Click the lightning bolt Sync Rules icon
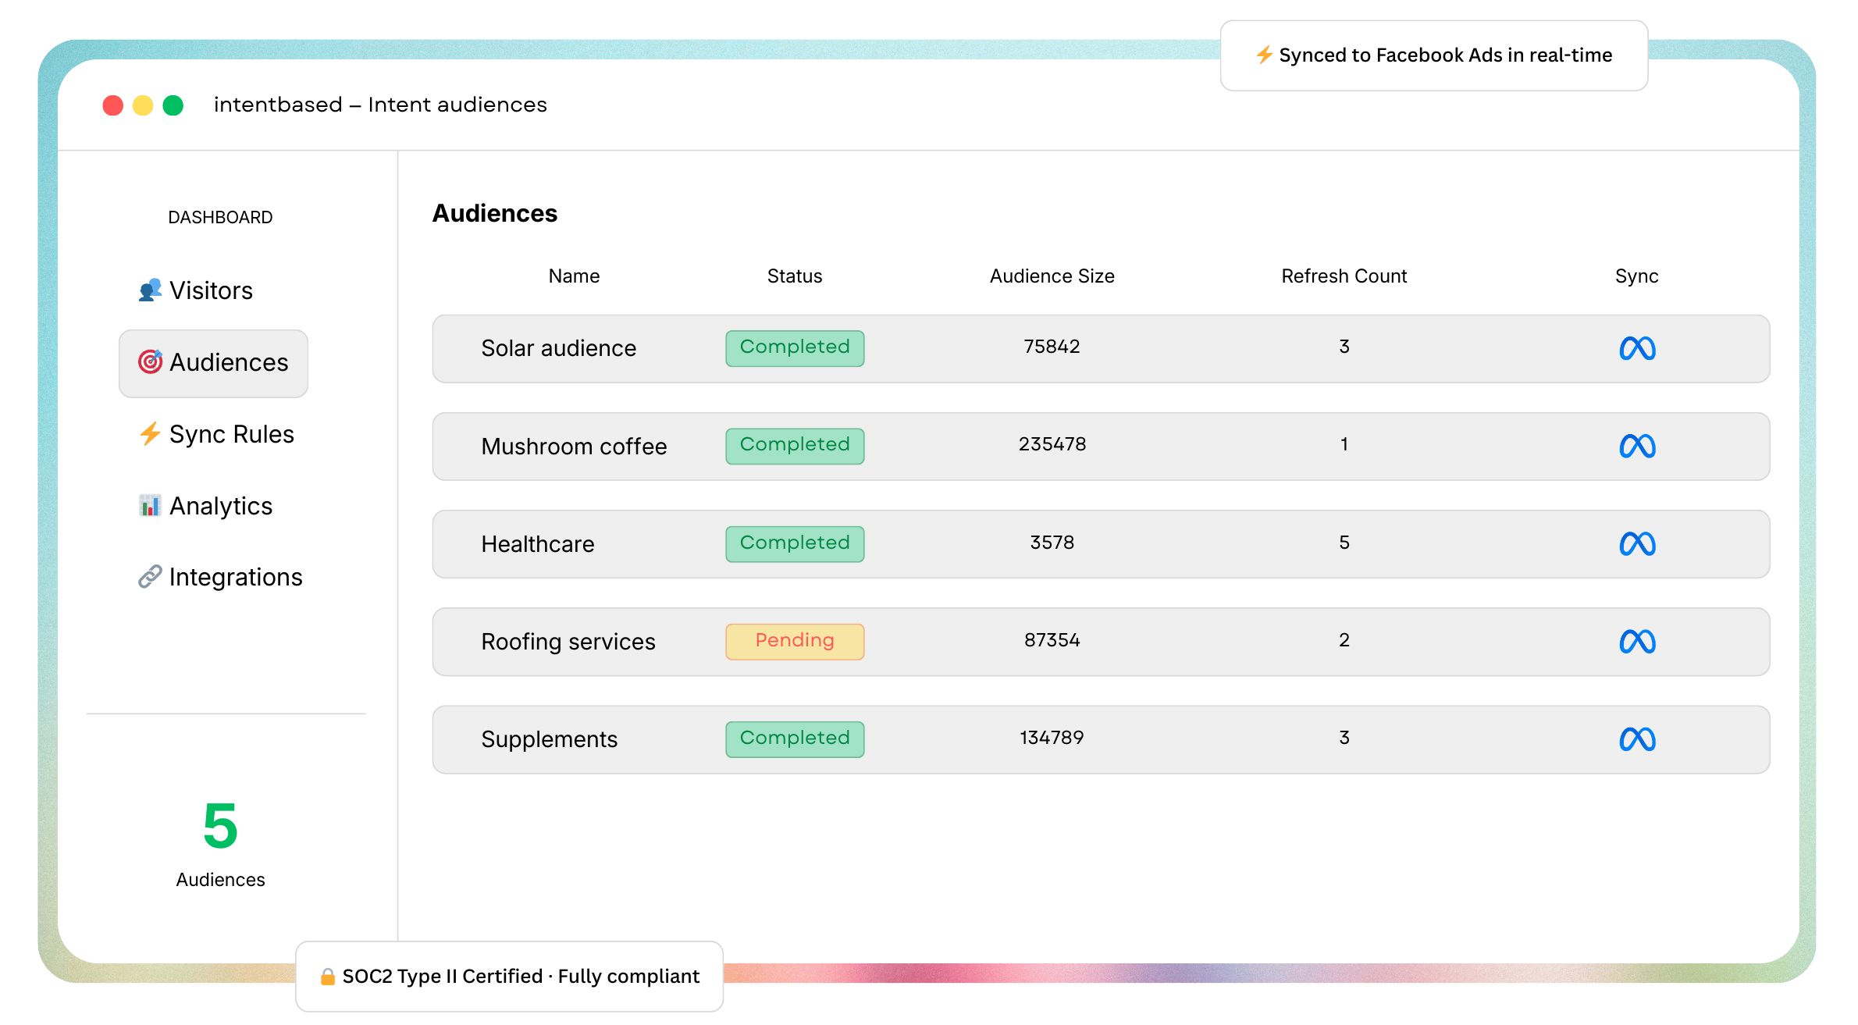The height and width of the screenshot is (1025, 1858). 150,433
